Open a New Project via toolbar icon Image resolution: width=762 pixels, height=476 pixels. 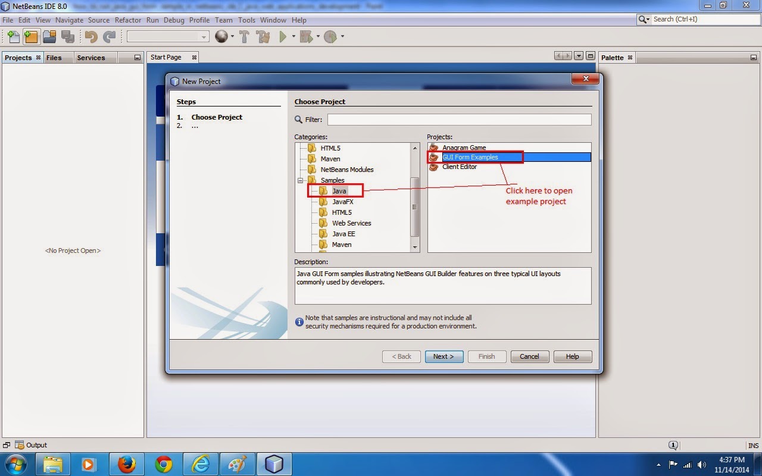tap(31, 36)
